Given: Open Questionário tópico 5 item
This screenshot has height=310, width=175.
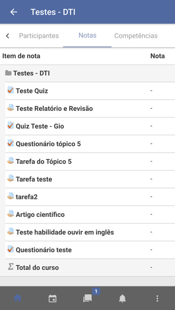Looking at the screenshot, I should coord(90,144).
